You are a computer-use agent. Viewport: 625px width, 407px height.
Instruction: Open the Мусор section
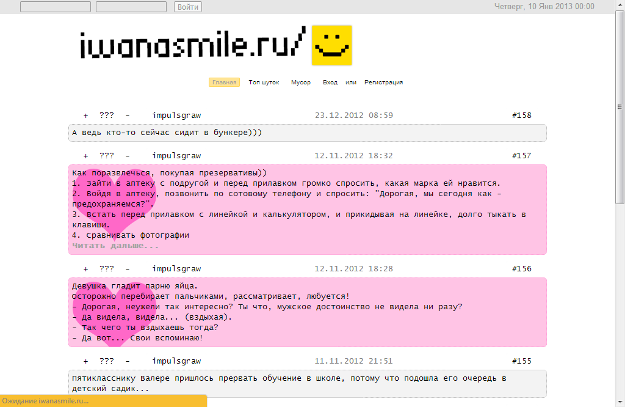[x=300, y=82]
